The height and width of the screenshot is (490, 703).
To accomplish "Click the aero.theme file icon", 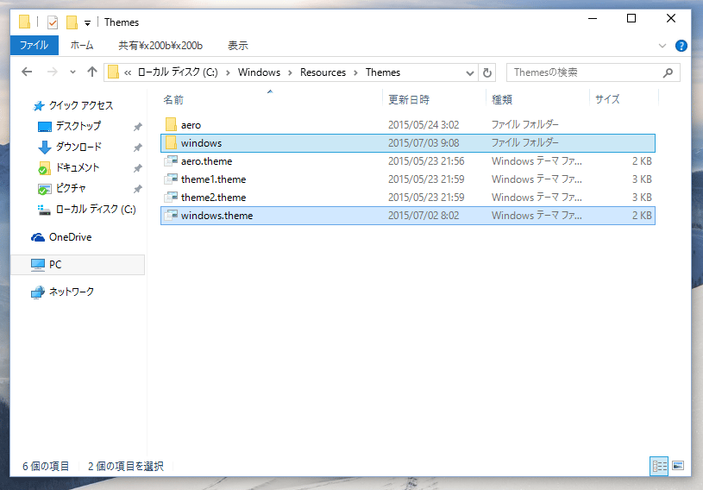I will coord(171,161).
